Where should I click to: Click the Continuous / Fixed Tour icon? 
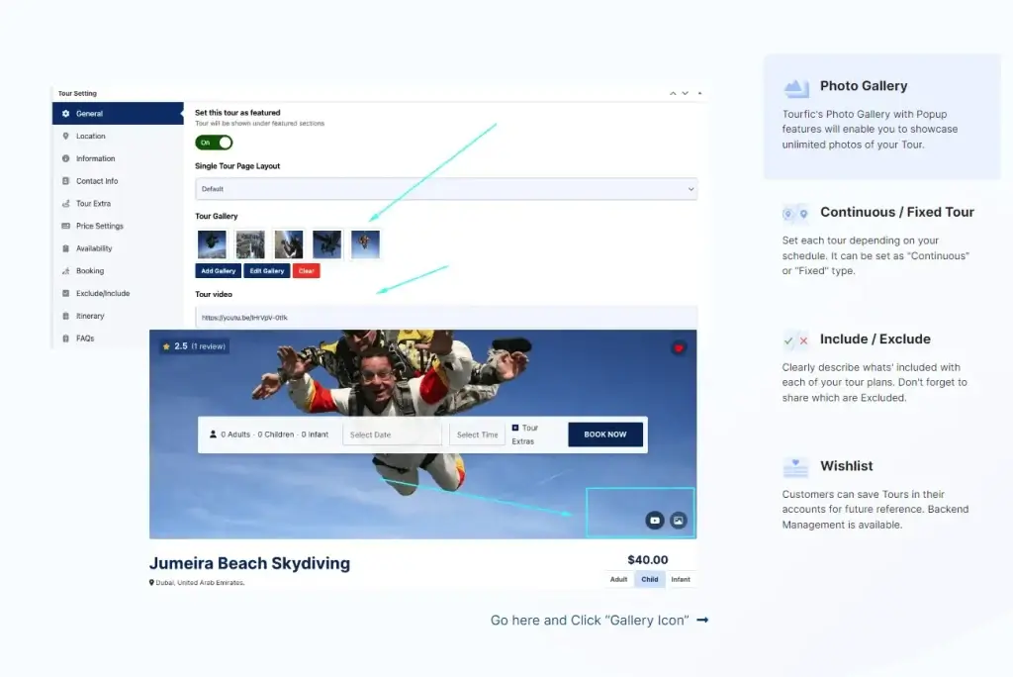tap(795, 214)
